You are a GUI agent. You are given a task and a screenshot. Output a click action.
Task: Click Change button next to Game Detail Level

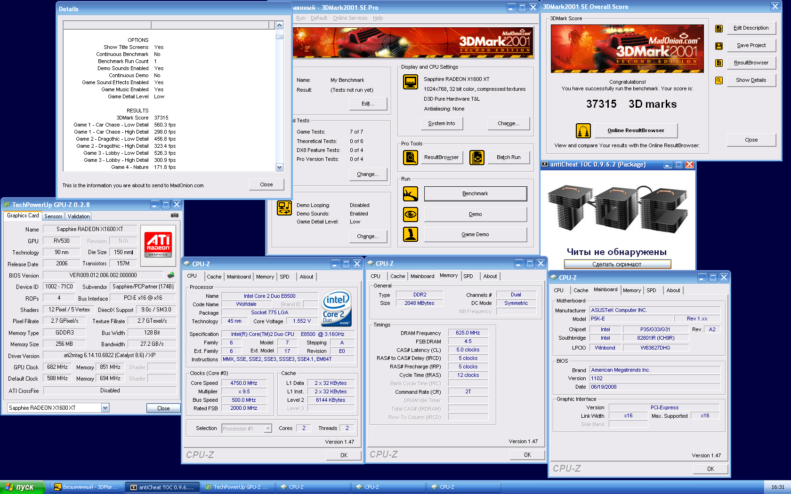(368, 236)
